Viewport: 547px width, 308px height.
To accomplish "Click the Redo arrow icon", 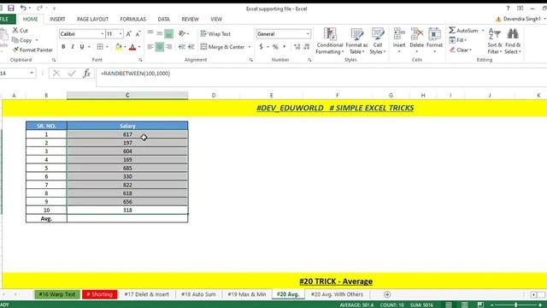I will pyautogui.click(x=39, y=8).
